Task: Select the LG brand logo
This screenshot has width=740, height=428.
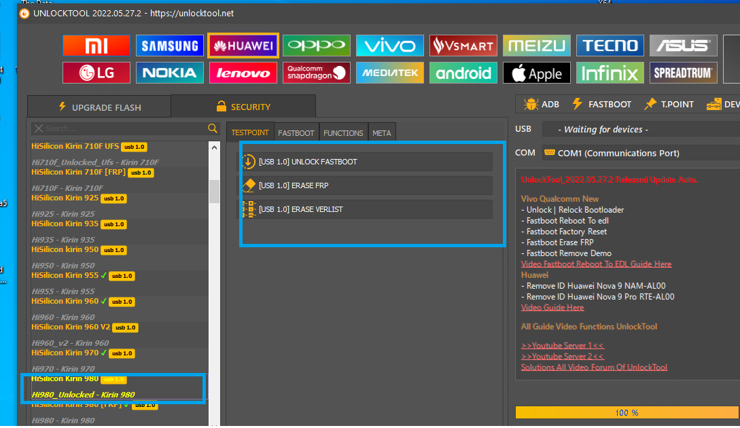Action: pyautogui.click(x=96, y=73)
